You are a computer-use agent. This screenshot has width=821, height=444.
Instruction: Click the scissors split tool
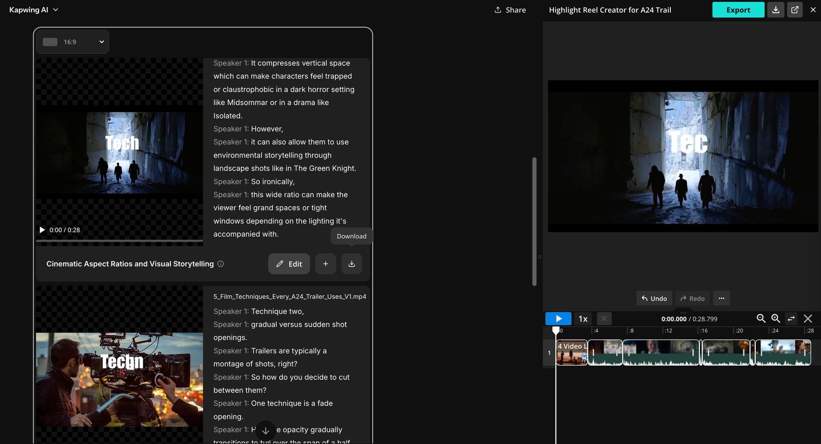[x=604, y=319]
